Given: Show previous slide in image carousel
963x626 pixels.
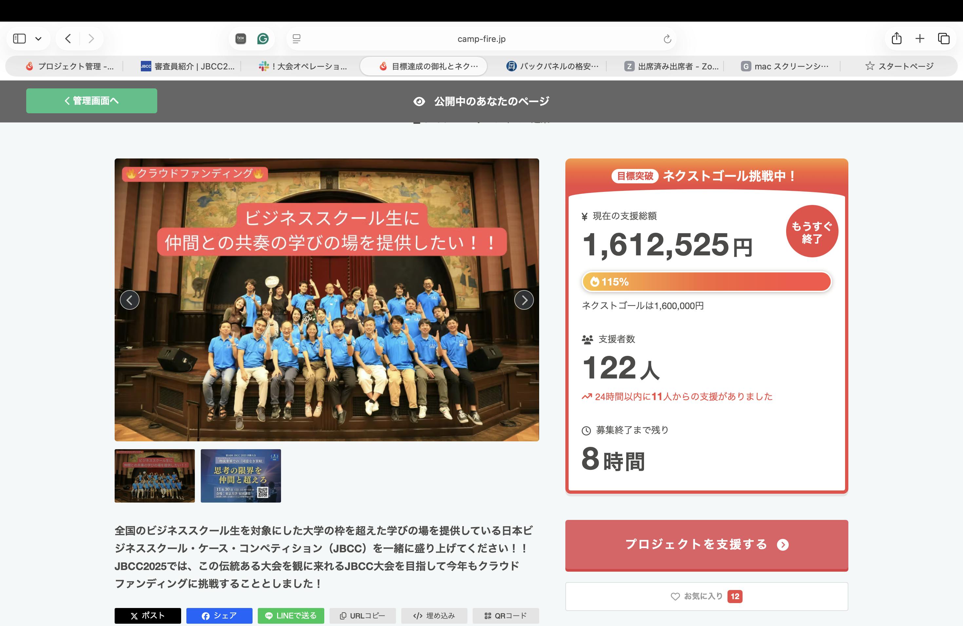Looking at the screenshot, I should click(129, 300).
